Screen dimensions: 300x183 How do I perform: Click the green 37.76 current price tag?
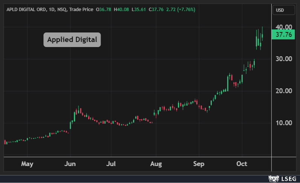tap(284, 35)
